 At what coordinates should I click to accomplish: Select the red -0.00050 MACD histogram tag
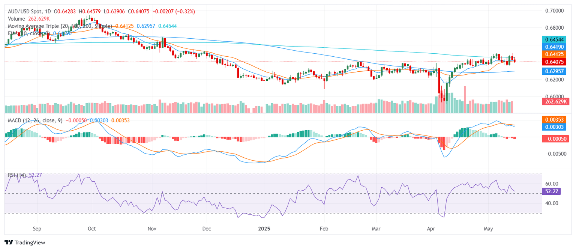[555, 139]
